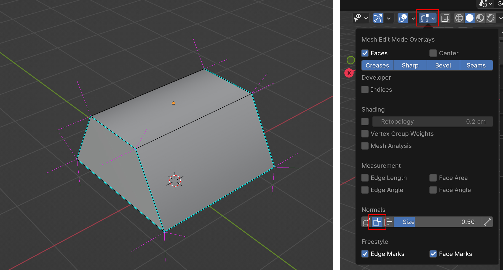Check the Retopology overlay checkbox
This screenshot has height=270, width=503.
tap(365, 121)
